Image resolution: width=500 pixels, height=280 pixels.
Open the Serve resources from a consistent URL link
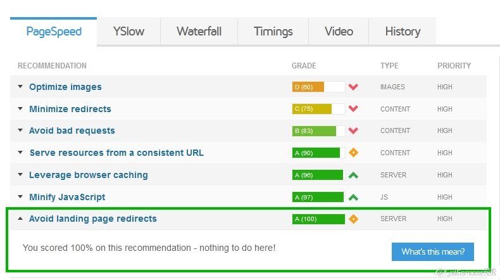click(x=116, y=153)
